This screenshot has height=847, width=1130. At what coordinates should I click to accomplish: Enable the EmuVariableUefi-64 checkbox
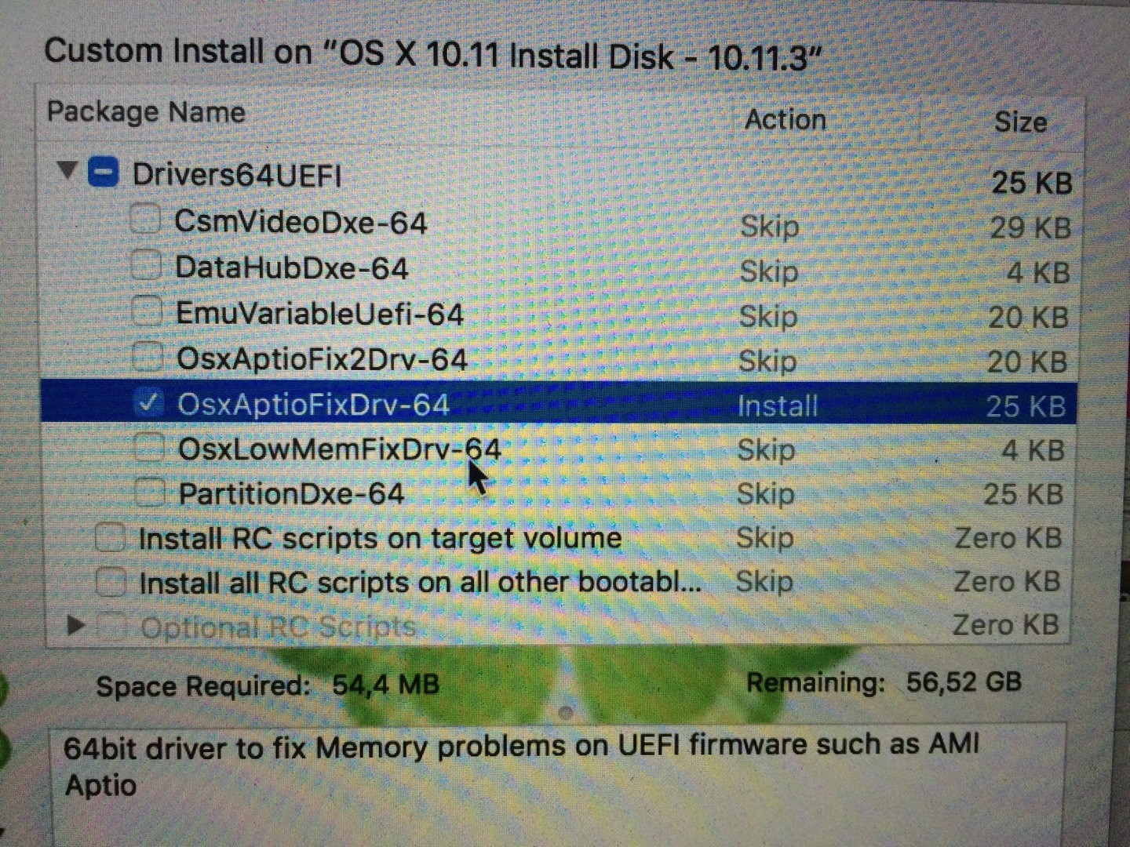coord(148,311)
